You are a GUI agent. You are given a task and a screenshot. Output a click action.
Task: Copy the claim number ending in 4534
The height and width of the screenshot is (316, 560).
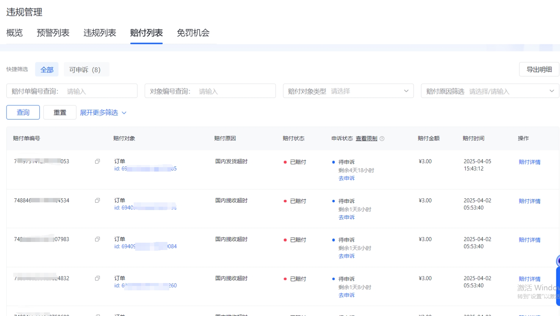(97, 201)
